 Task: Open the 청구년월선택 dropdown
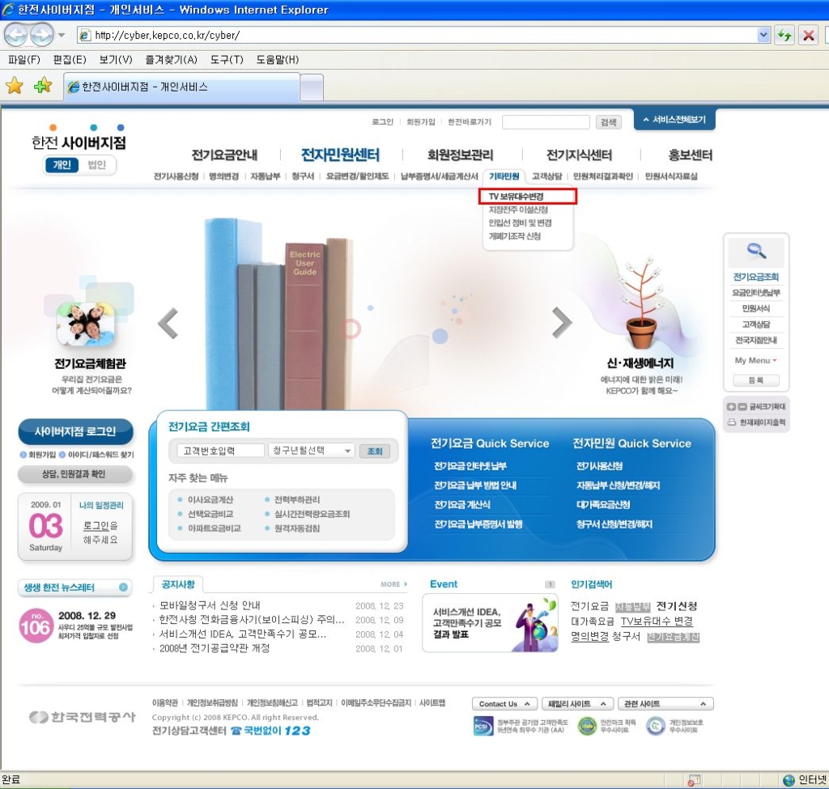tap(311, 450)
